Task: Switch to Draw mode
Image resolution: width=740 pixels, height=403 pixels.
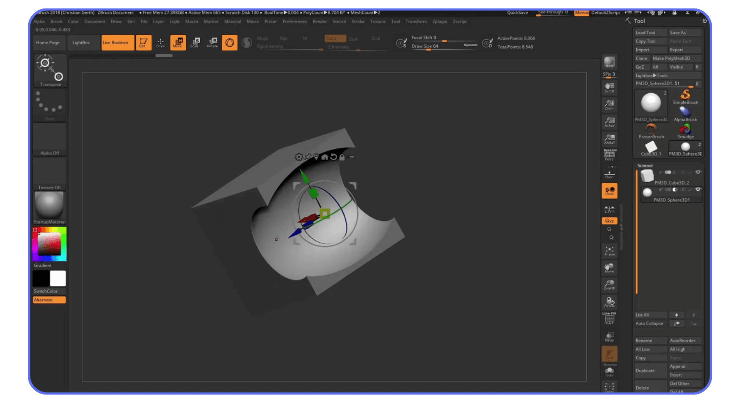Action: 160,42
